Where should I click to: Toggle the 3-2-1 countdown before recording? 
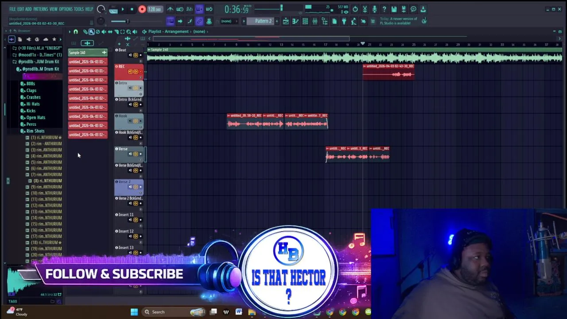pyautogui.click(x=189, y=9)
